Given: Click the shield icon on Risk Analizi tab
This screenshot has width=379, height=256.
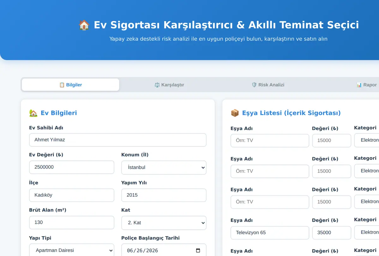Looking at the screenshot, I should [x=254, y=85].
